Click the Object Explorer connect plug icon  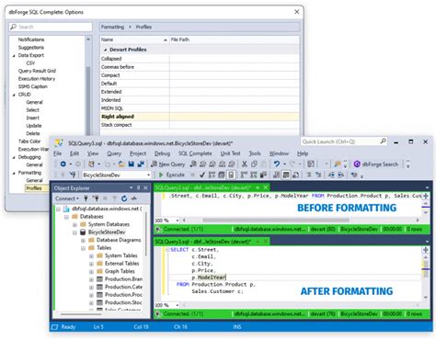[86, 198]
